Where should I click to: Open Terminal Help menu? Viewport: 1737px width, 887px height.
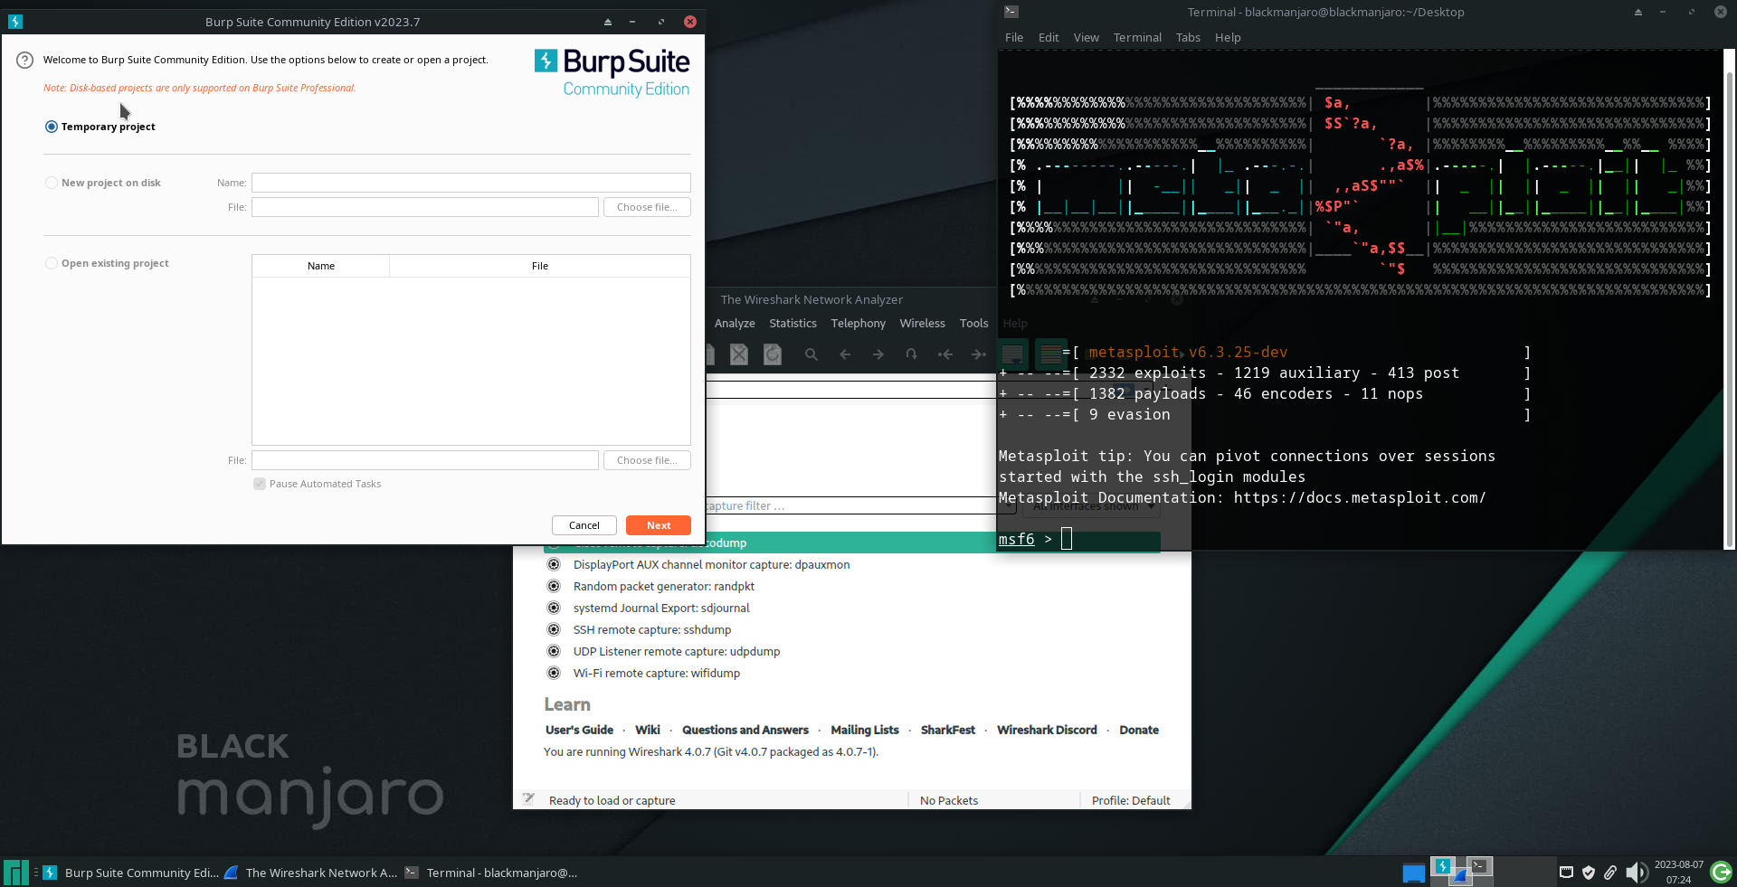point(1228,37)
